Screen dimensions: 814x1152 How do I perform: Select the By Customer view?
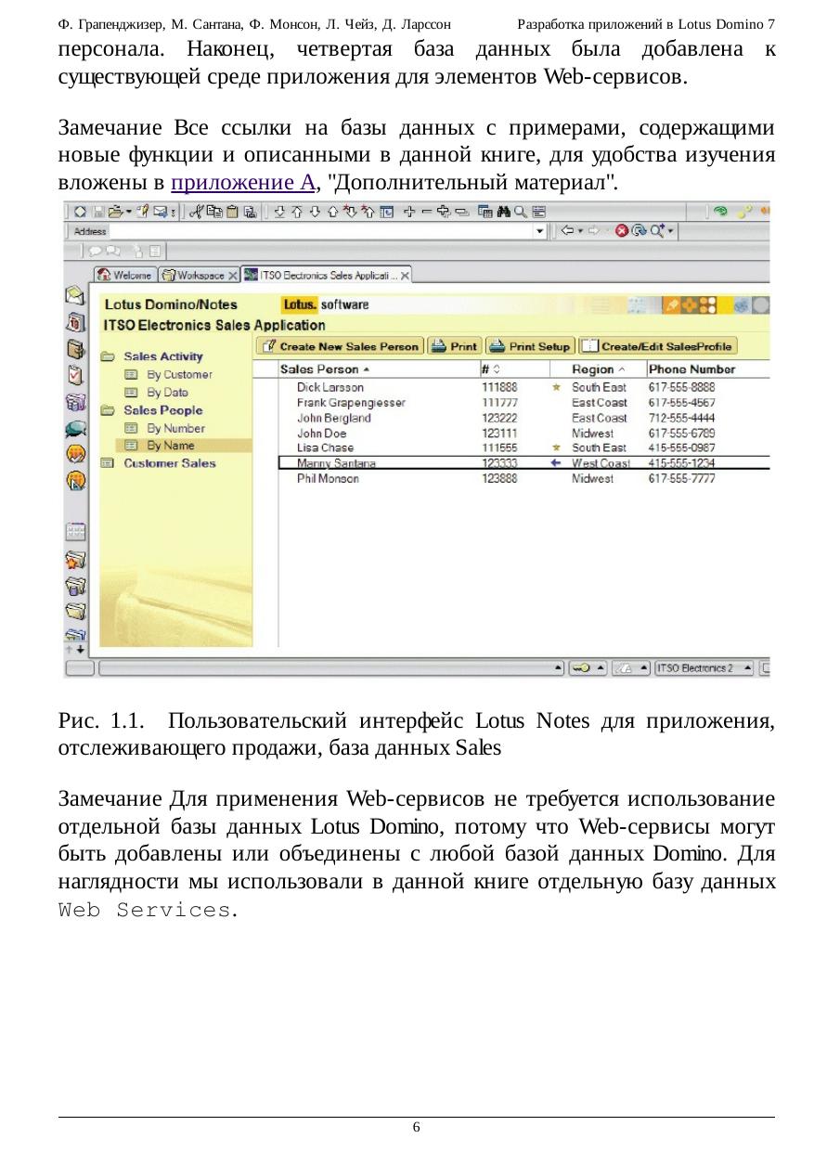(x=179, y=375)
